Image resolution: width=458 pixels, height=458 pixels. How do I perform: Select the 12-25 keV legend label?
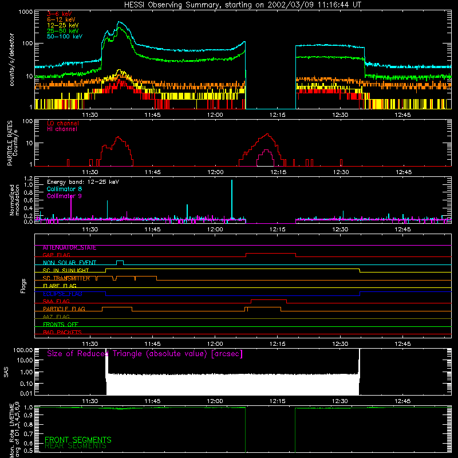click(63, 25)
